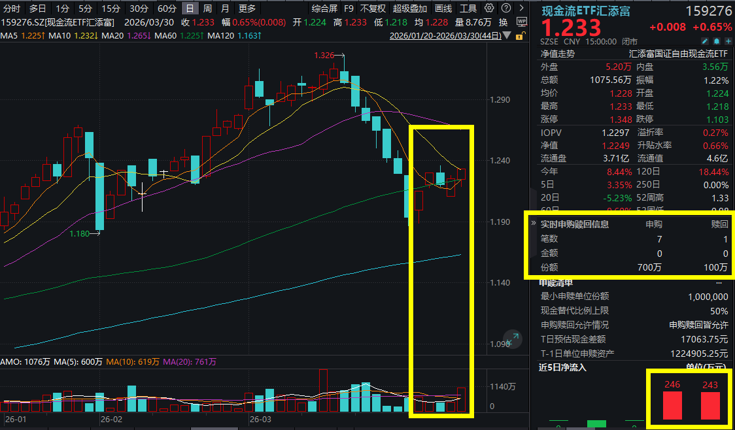This screenshot has width=735, height=430.
Task: Switch to the 分时 intraday tab
Action: coord(13,8)
